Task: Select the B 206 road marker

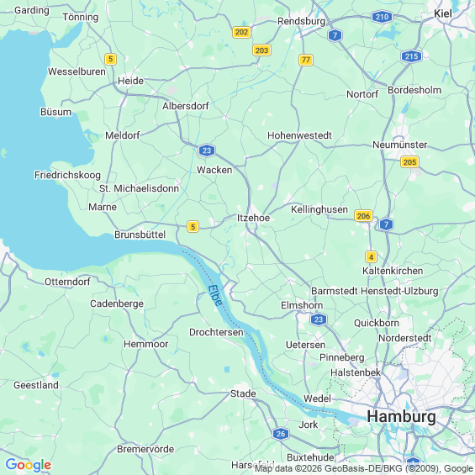Action: tap(363, 216)
